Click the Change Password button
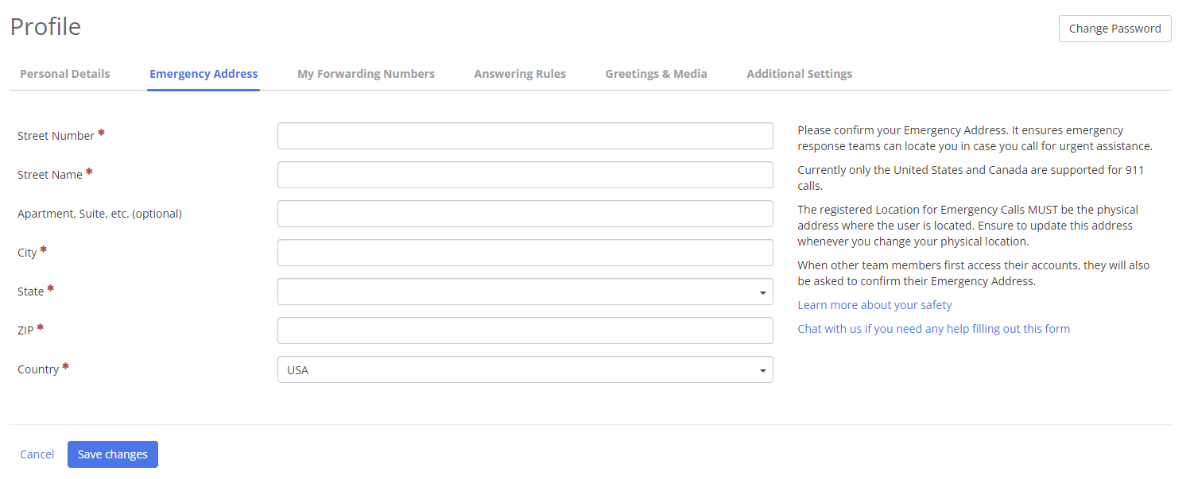The height and width of the screenshot is (479, 1190). click(1114, 29)
